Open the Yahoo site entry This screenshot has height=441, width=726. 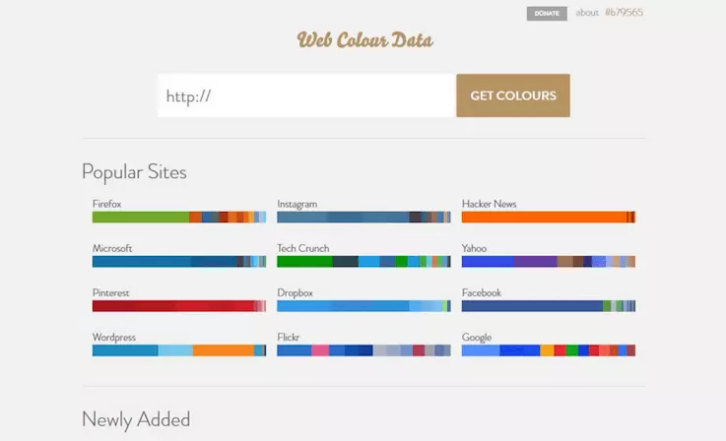(474, 248)
